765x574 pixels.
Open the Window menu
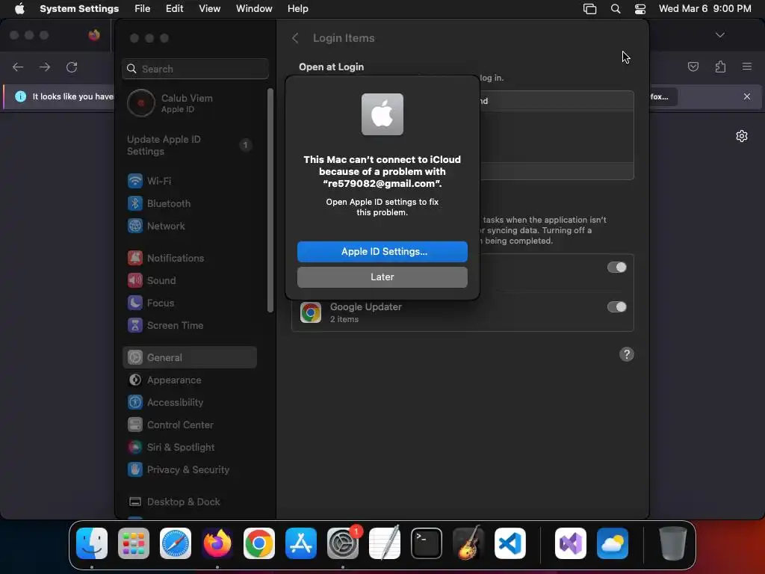click(254, 9)
